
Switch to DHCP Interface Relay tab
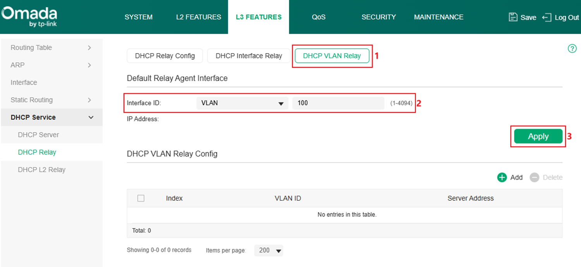click(249, 56)
